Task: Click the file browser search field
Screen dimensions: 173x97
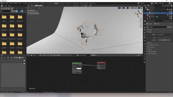Action: pos(5,11)
